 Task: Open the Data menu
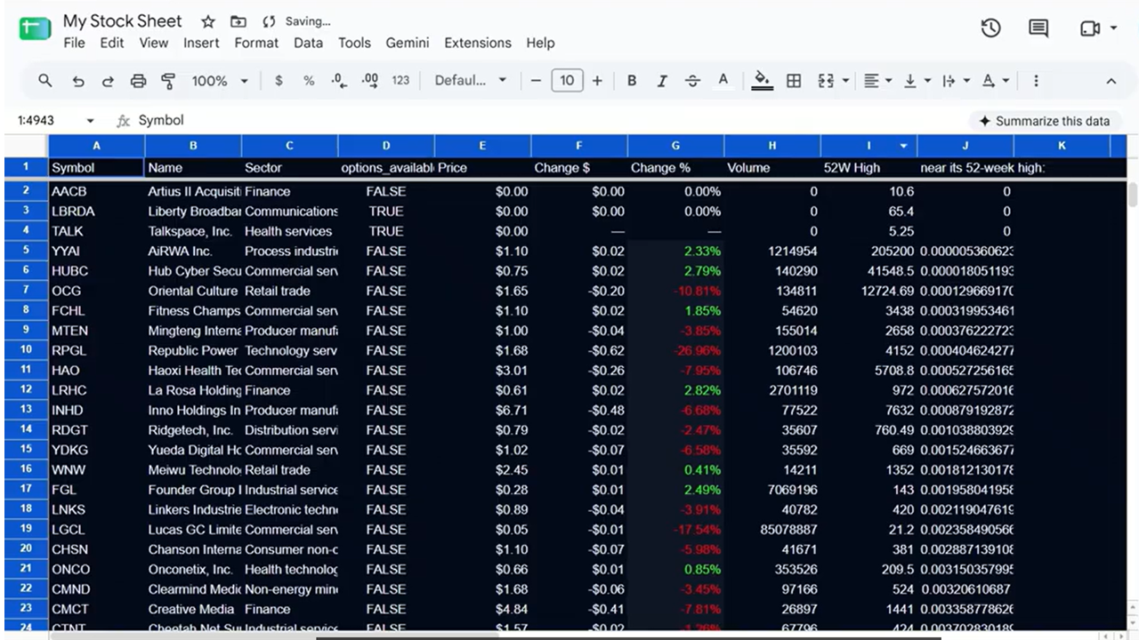click(x=308, y=43)
